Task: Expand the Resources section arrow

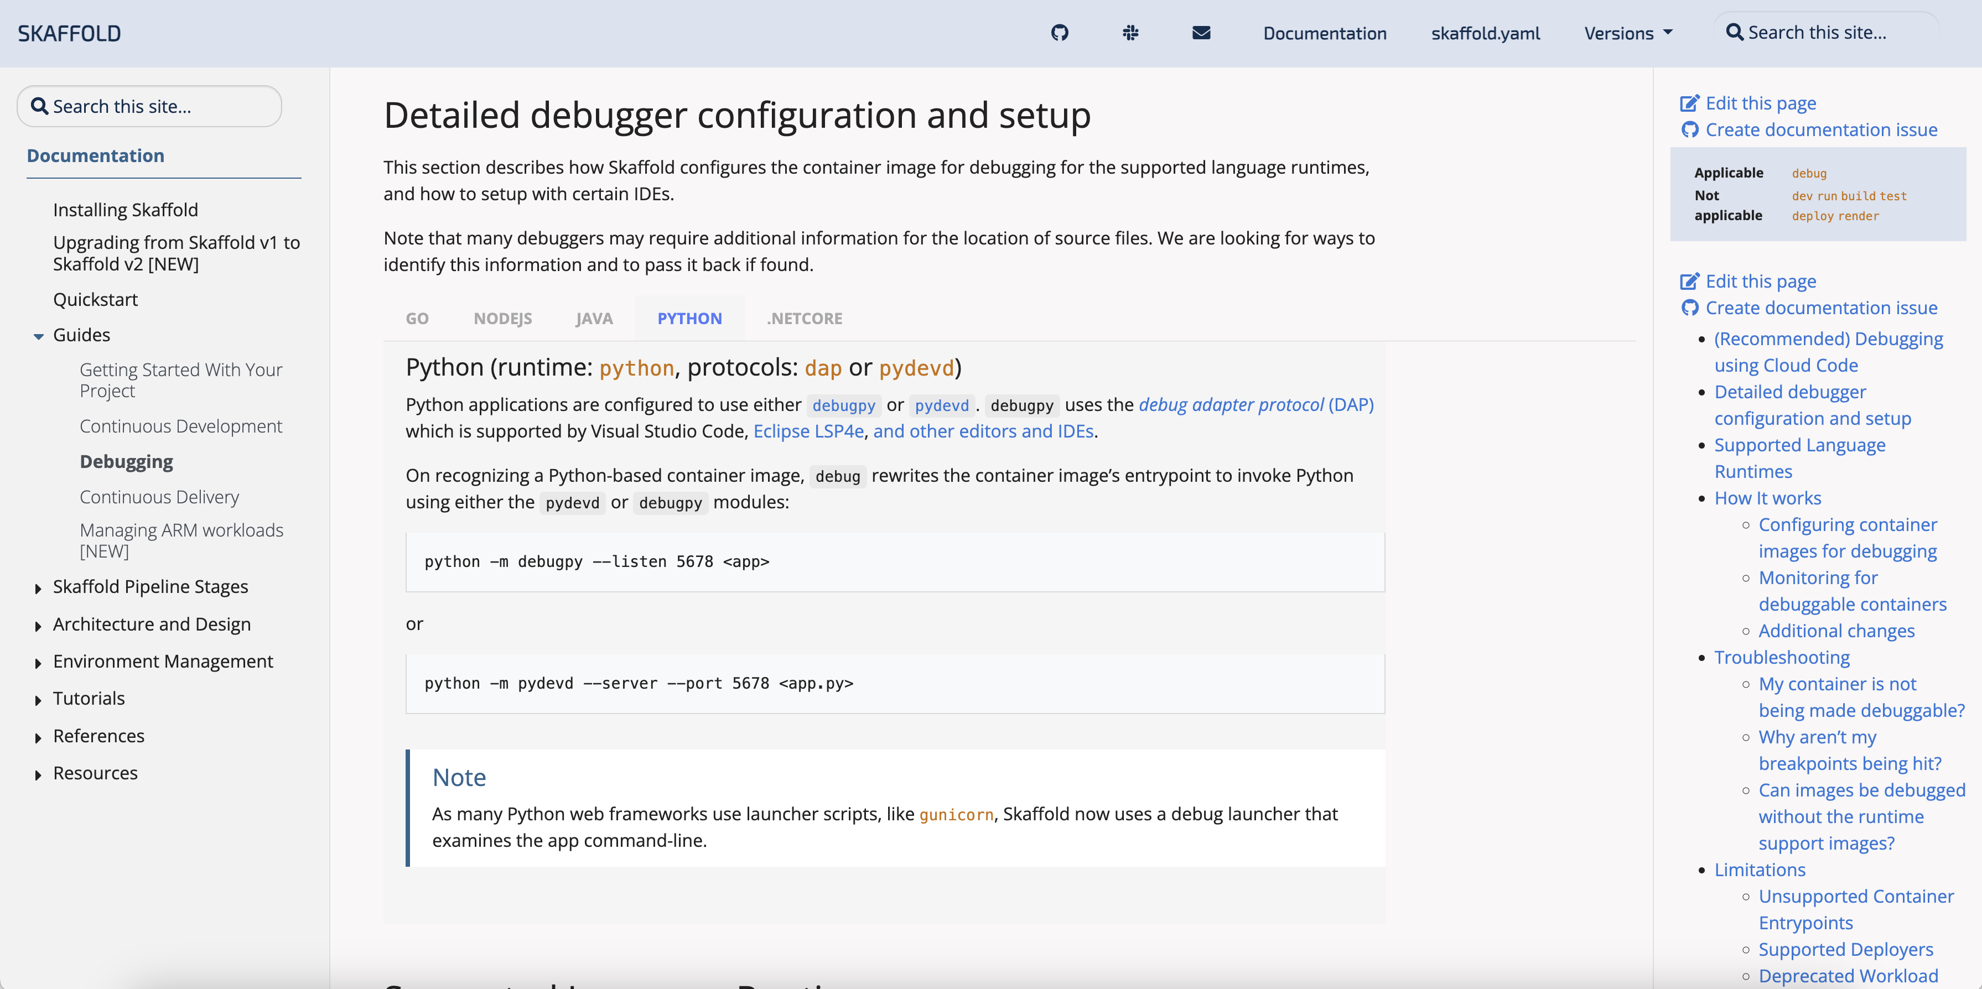Action: 39,774
